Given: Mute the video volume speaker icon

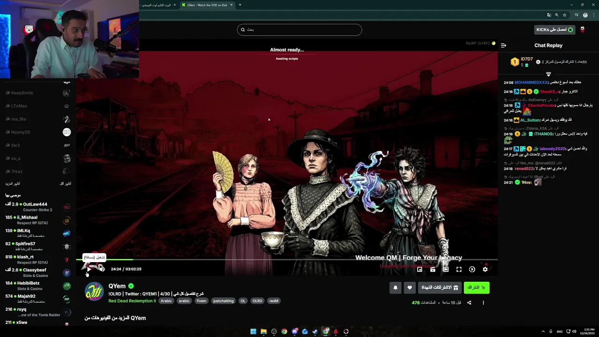Looking at the screenshot, I should 102,269.
